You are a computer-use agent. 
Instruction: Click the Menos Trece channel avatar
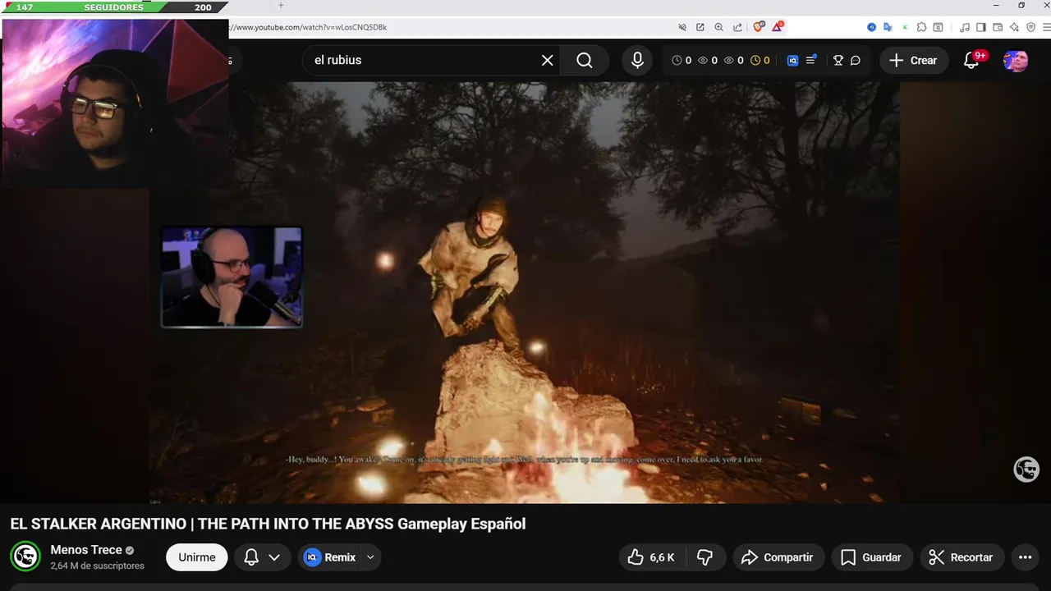[x=25, y=557]
